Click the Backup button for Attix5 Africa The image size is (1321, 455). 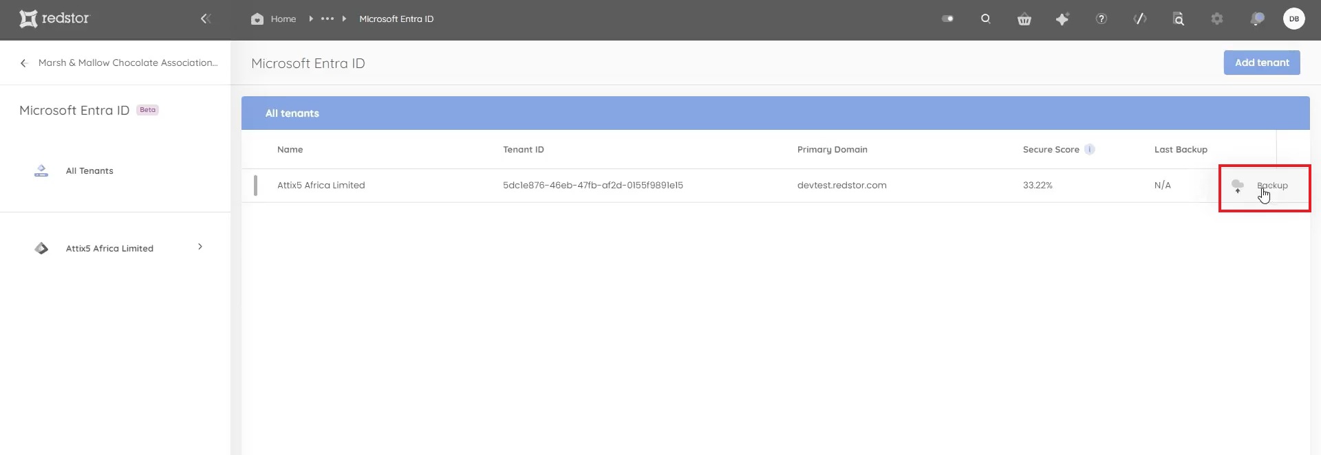(x=1272, y=186)
